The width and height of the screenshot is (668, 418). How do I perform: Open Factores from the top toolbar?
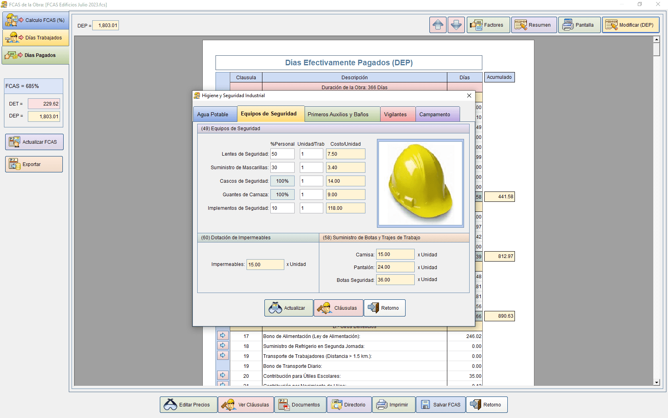coord(488,25)
